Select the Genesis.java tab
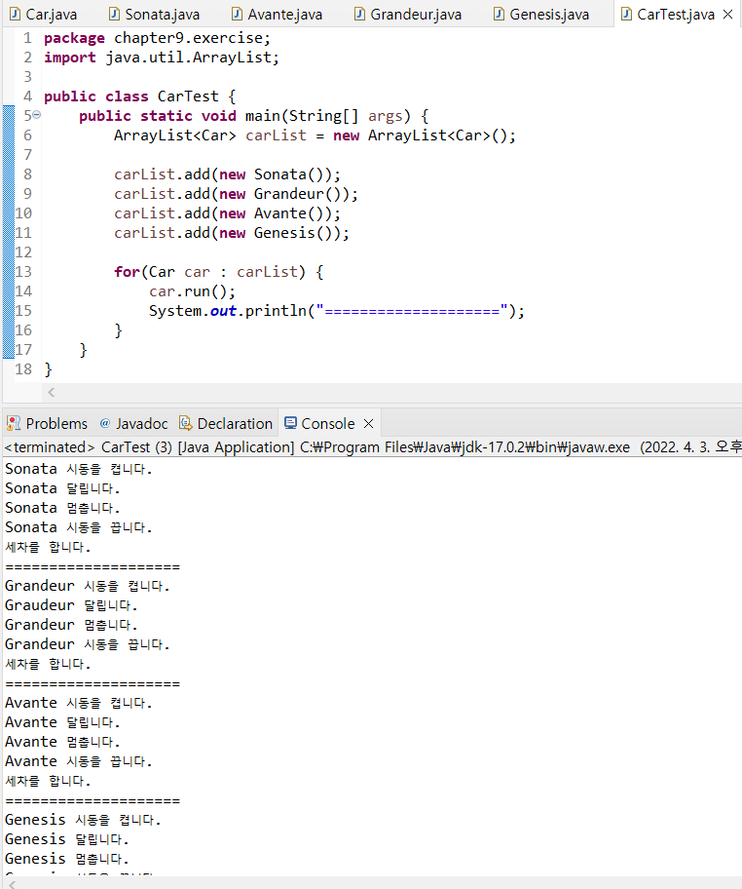The height and width of the screenshot is (889, 742). (x=548, y=15)
